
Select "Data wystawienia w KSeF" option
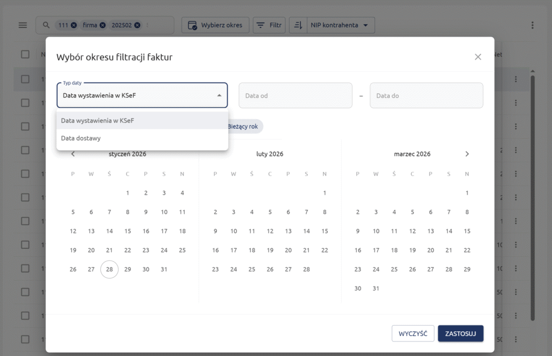point(98,121)
